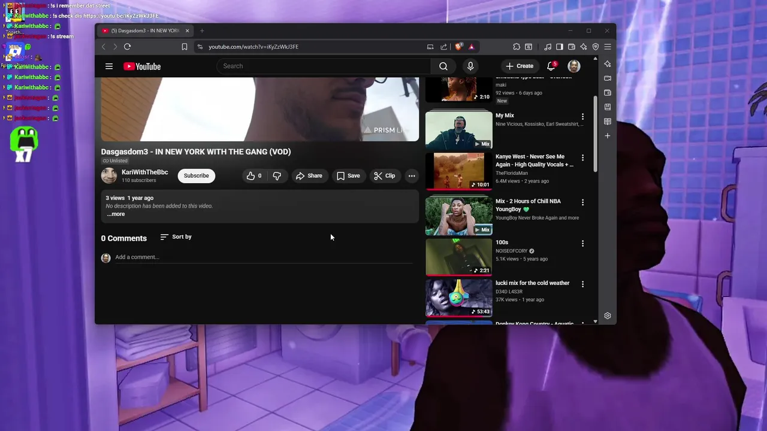Click the video title Dasgasdom3 - IN NEW YORK

pos(196,152)
